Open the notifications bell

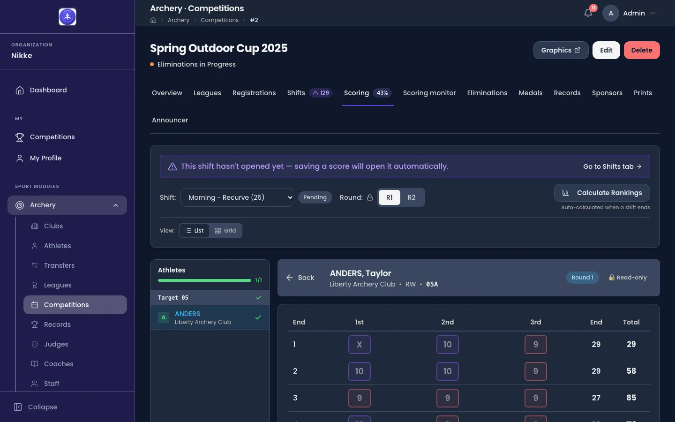click(588, 13)
